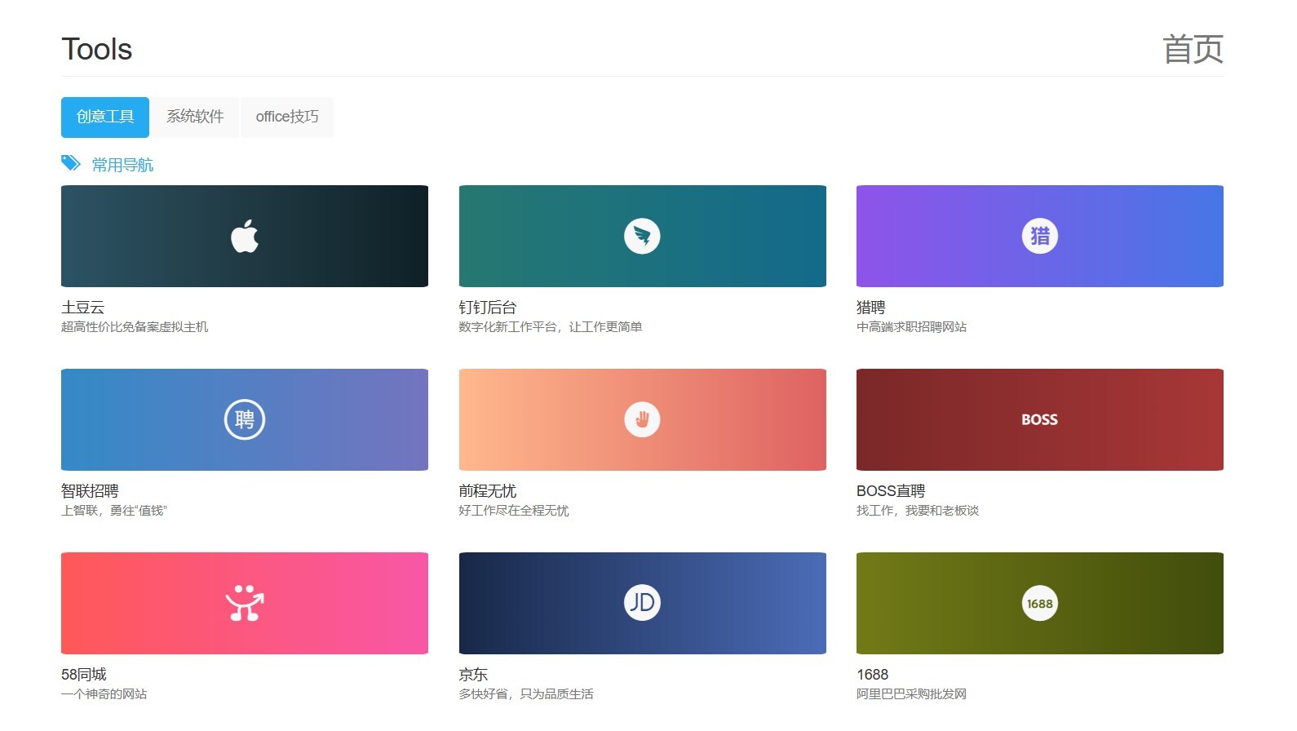The height and width of the screenshot is (731, 1297).
Task: Click the 常用导航 section label
Action: (122, 165)
